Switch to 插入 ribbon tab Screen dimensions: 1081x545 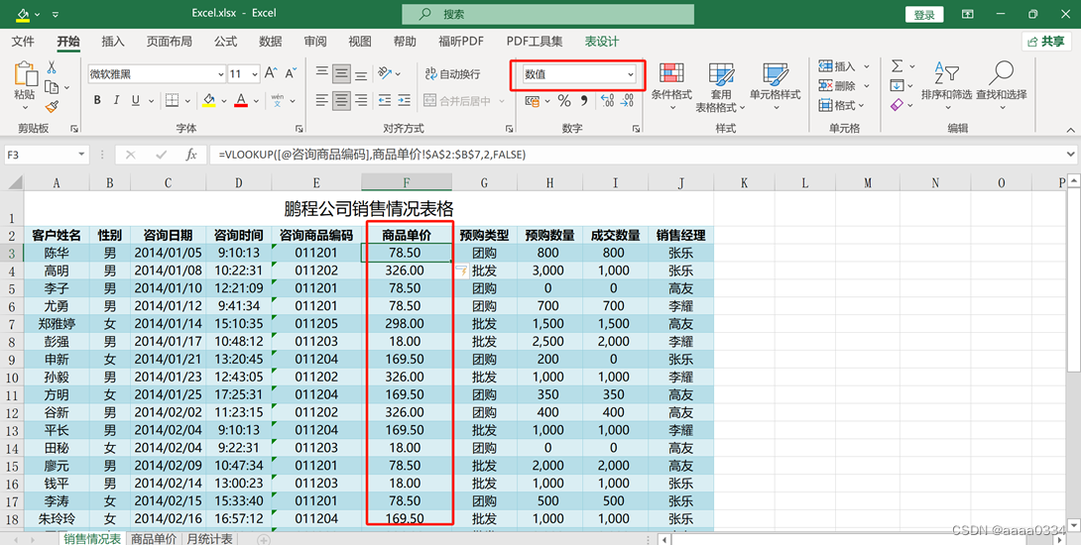coord(113,42)
